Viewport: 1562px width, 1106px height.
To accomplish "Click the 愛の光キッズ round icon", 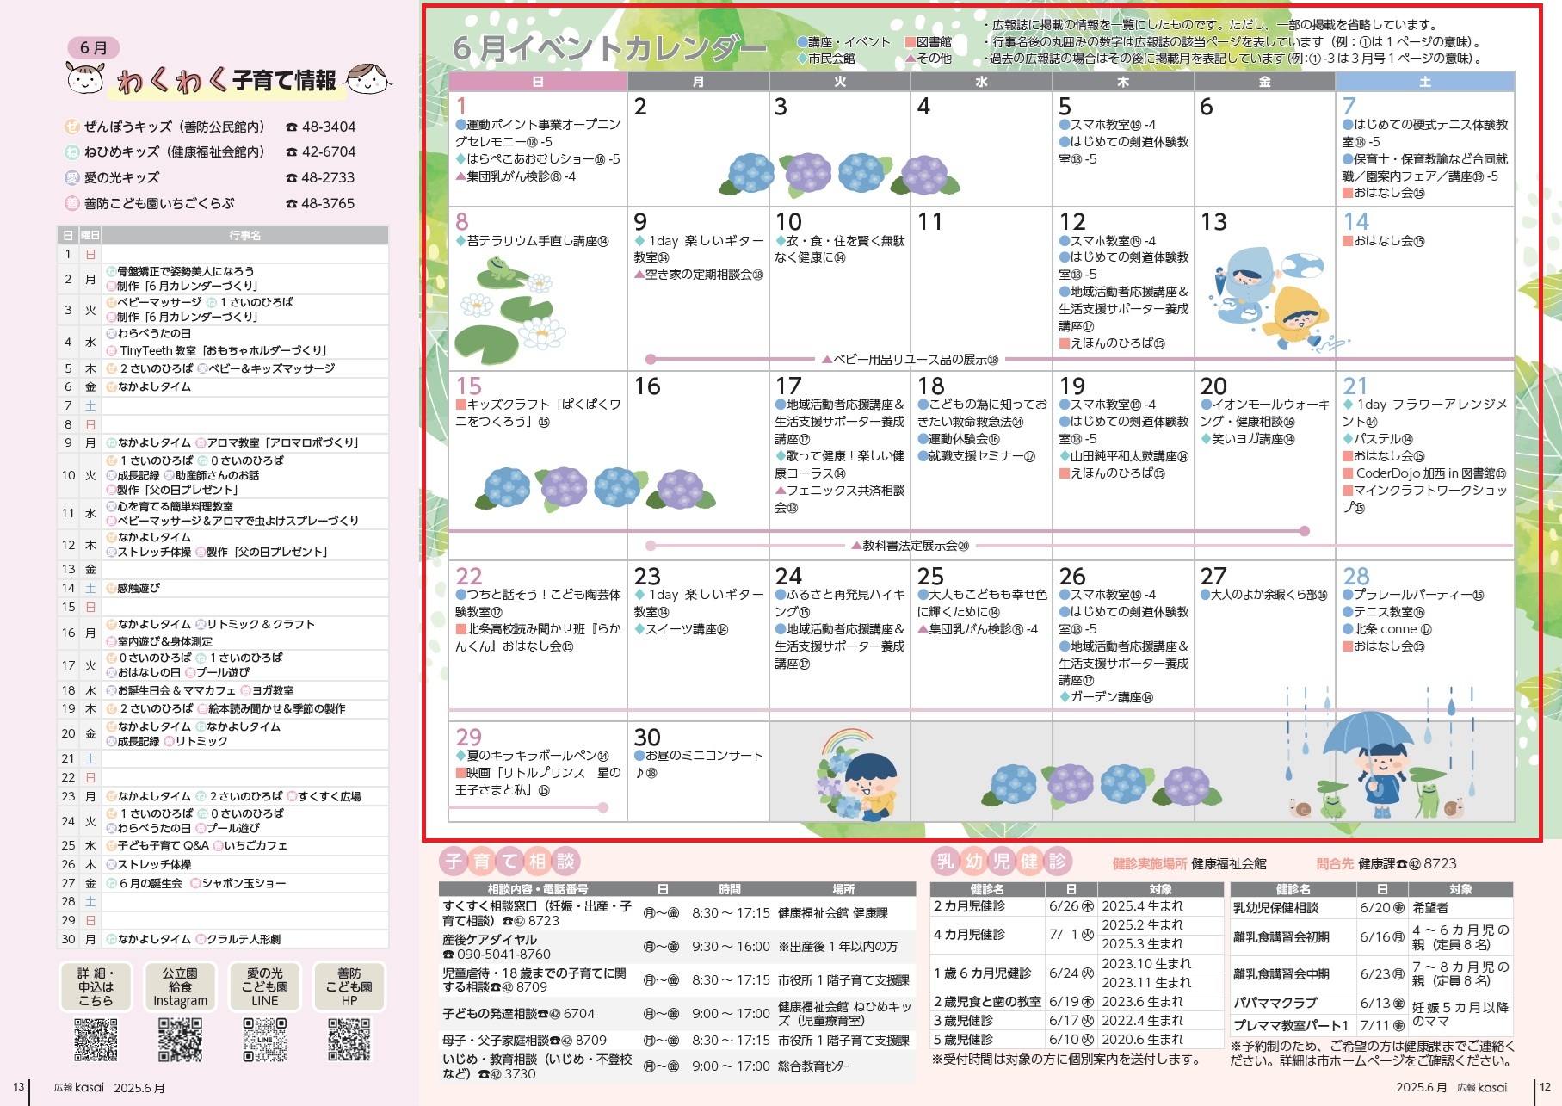I will 72,178.
